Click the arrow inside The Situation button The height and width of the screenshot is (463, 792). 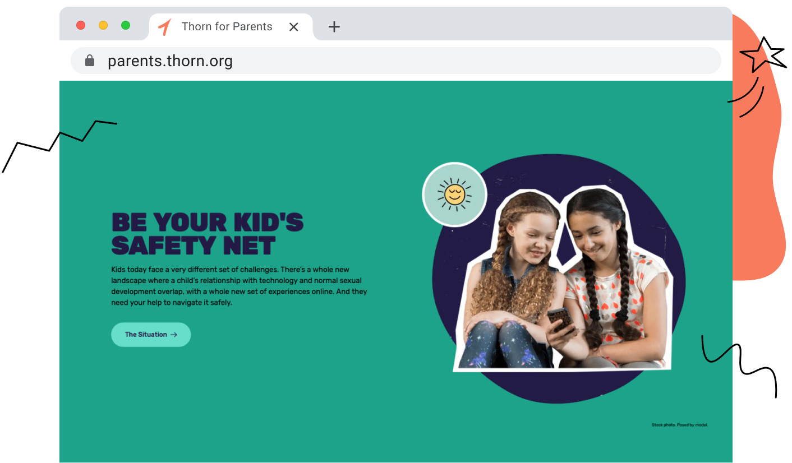click(174, 335)
